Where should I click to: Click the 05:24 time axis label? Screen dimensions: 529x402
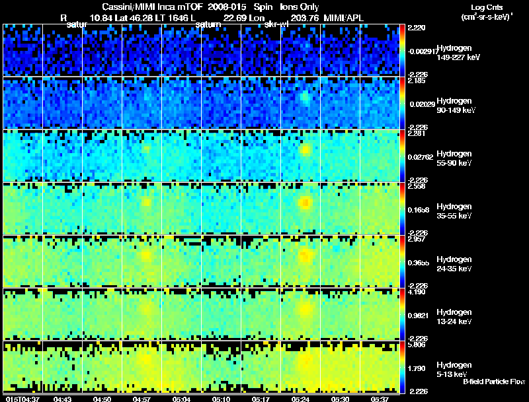coord(300,399)
